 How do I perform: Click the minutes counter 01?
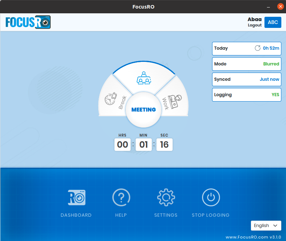pyautogui.click(x=144, y=145)
